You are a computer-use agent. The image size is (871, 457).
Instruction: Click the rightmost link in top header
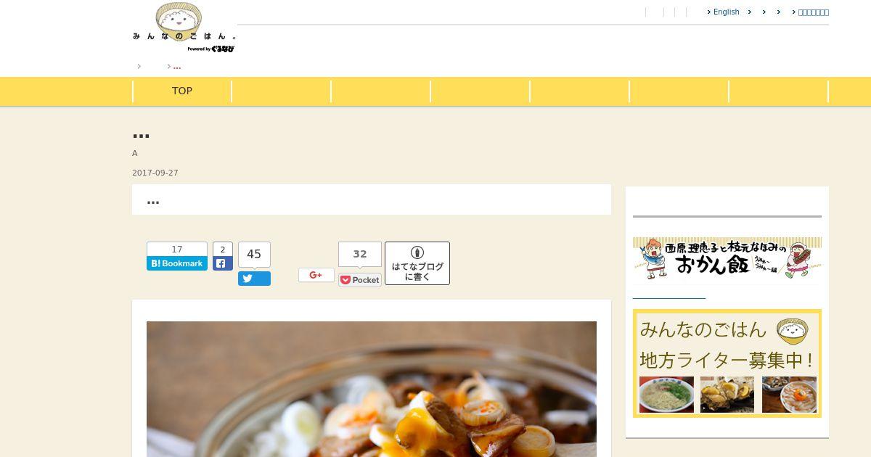pos(813,12)
